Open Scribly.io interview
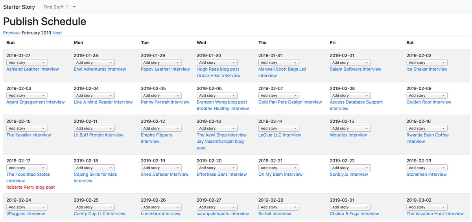The height and width of the screenshot is (222, 472). [x=349, y=175]
